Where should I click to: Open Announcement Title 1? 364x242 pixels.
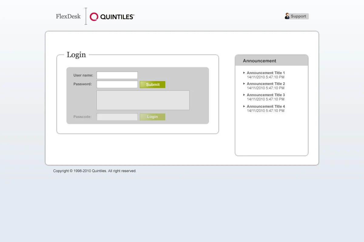coord(266,73)
